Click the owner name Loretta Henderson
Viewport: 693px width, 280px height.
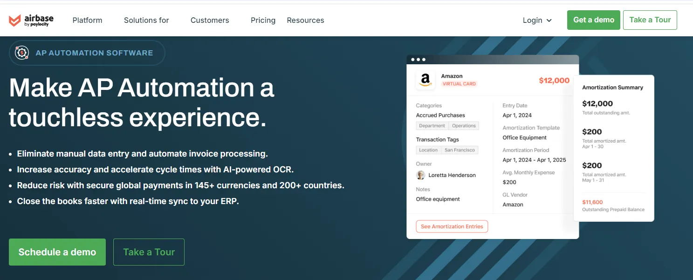point(452,175)
